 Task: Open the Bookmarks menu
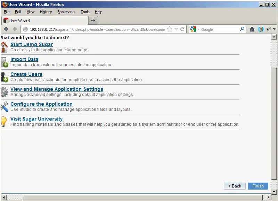[66, 12]
